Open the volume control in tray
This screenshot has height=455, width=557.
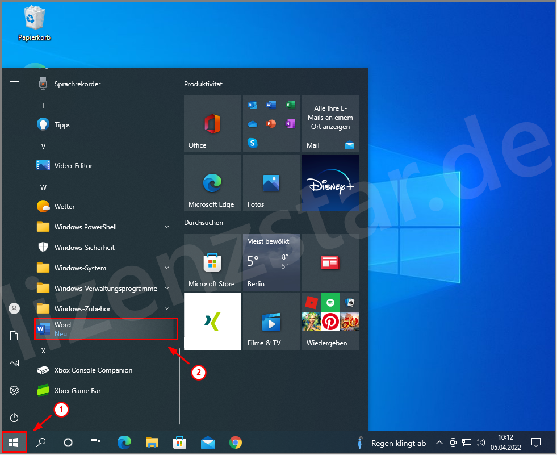coord(480,443)
